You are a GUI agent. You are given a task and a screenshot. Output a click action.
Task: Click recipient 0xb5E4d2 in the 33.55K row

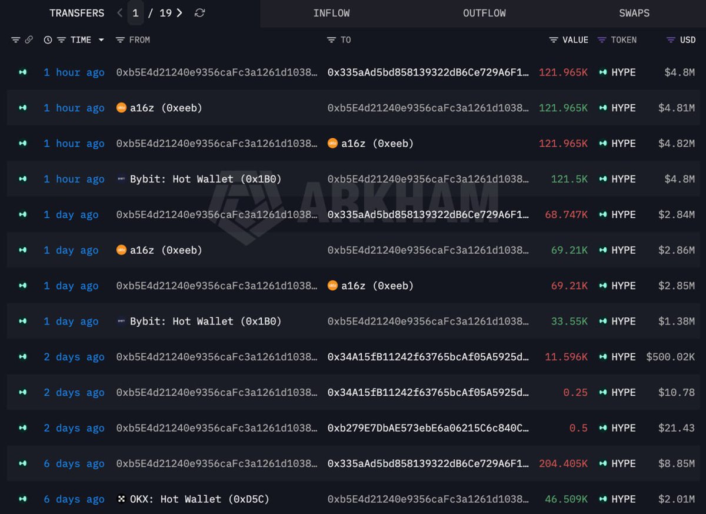coord(428,321)
